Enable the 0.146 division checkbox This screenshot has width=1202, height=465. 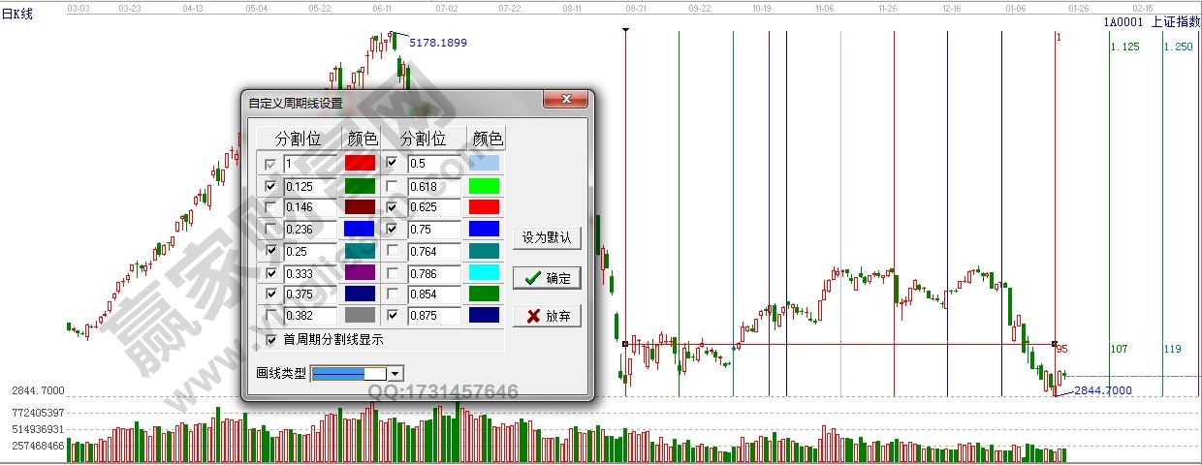pyautogui.click(x=270, y=207)
